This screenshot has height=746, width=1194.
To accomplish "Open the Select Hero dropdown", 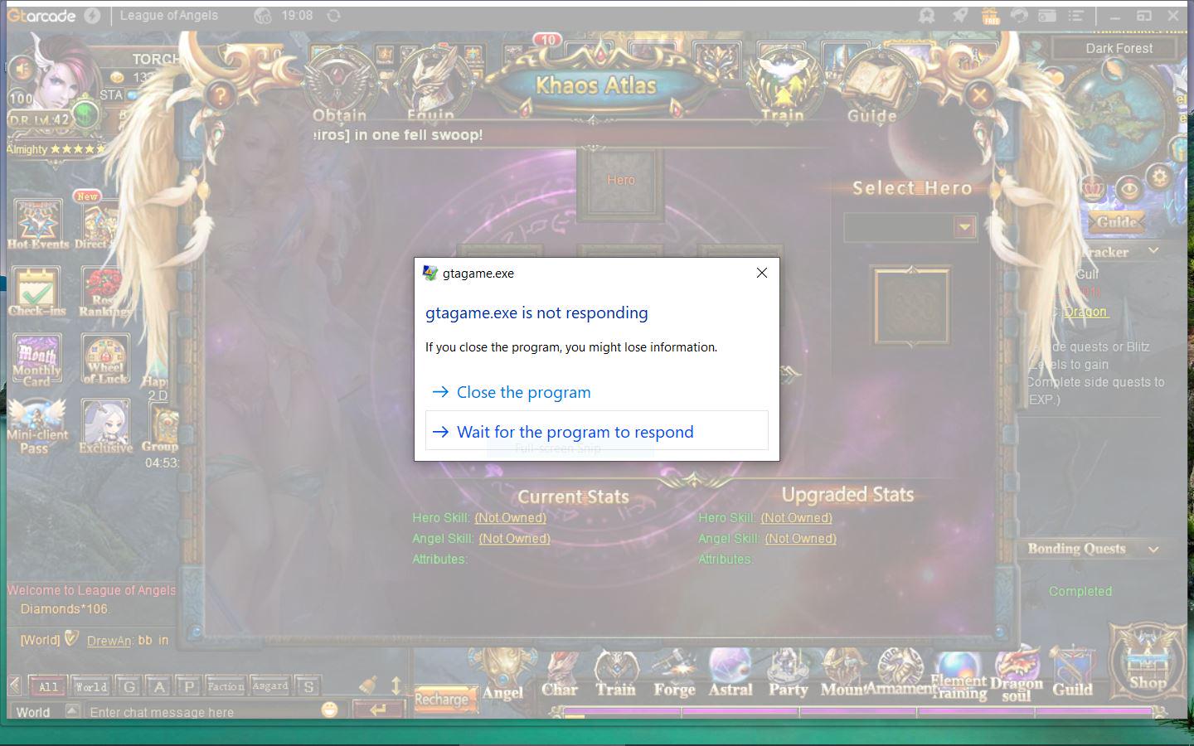I will pos(910,227).
